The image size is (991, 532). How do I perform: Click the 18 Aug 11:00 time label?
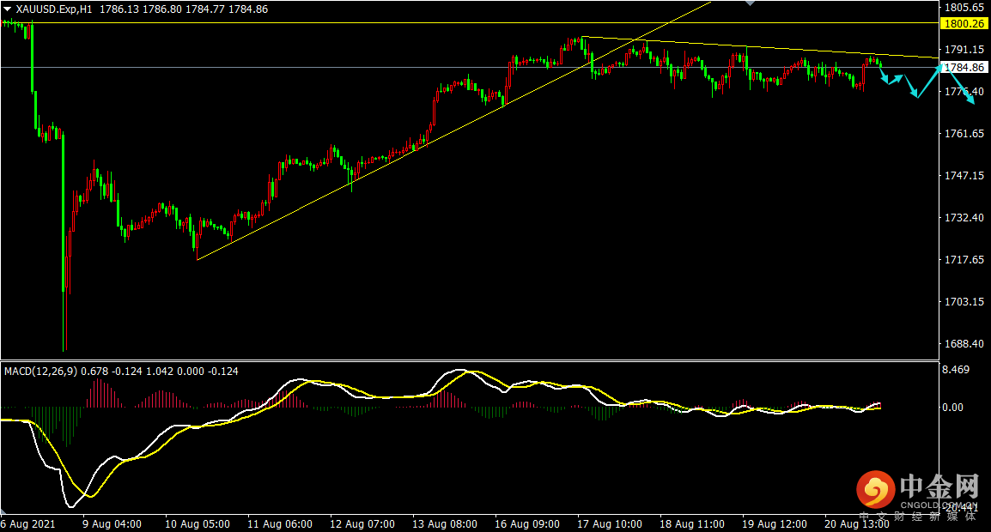coord(692,524)
